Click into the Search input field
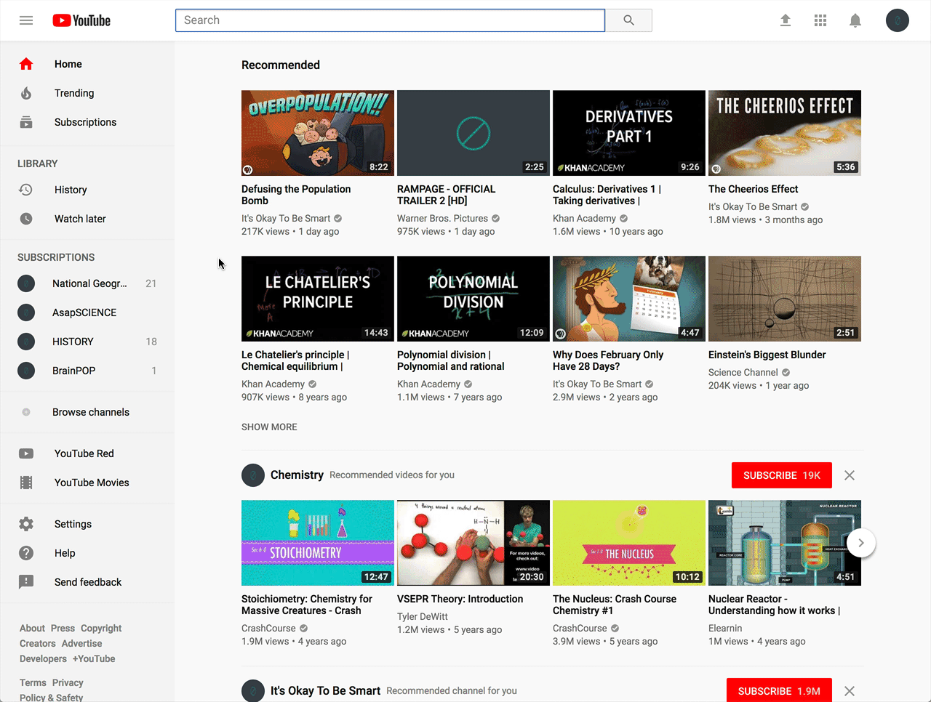This screenshot has width=931, height=702. coord(390,20)
